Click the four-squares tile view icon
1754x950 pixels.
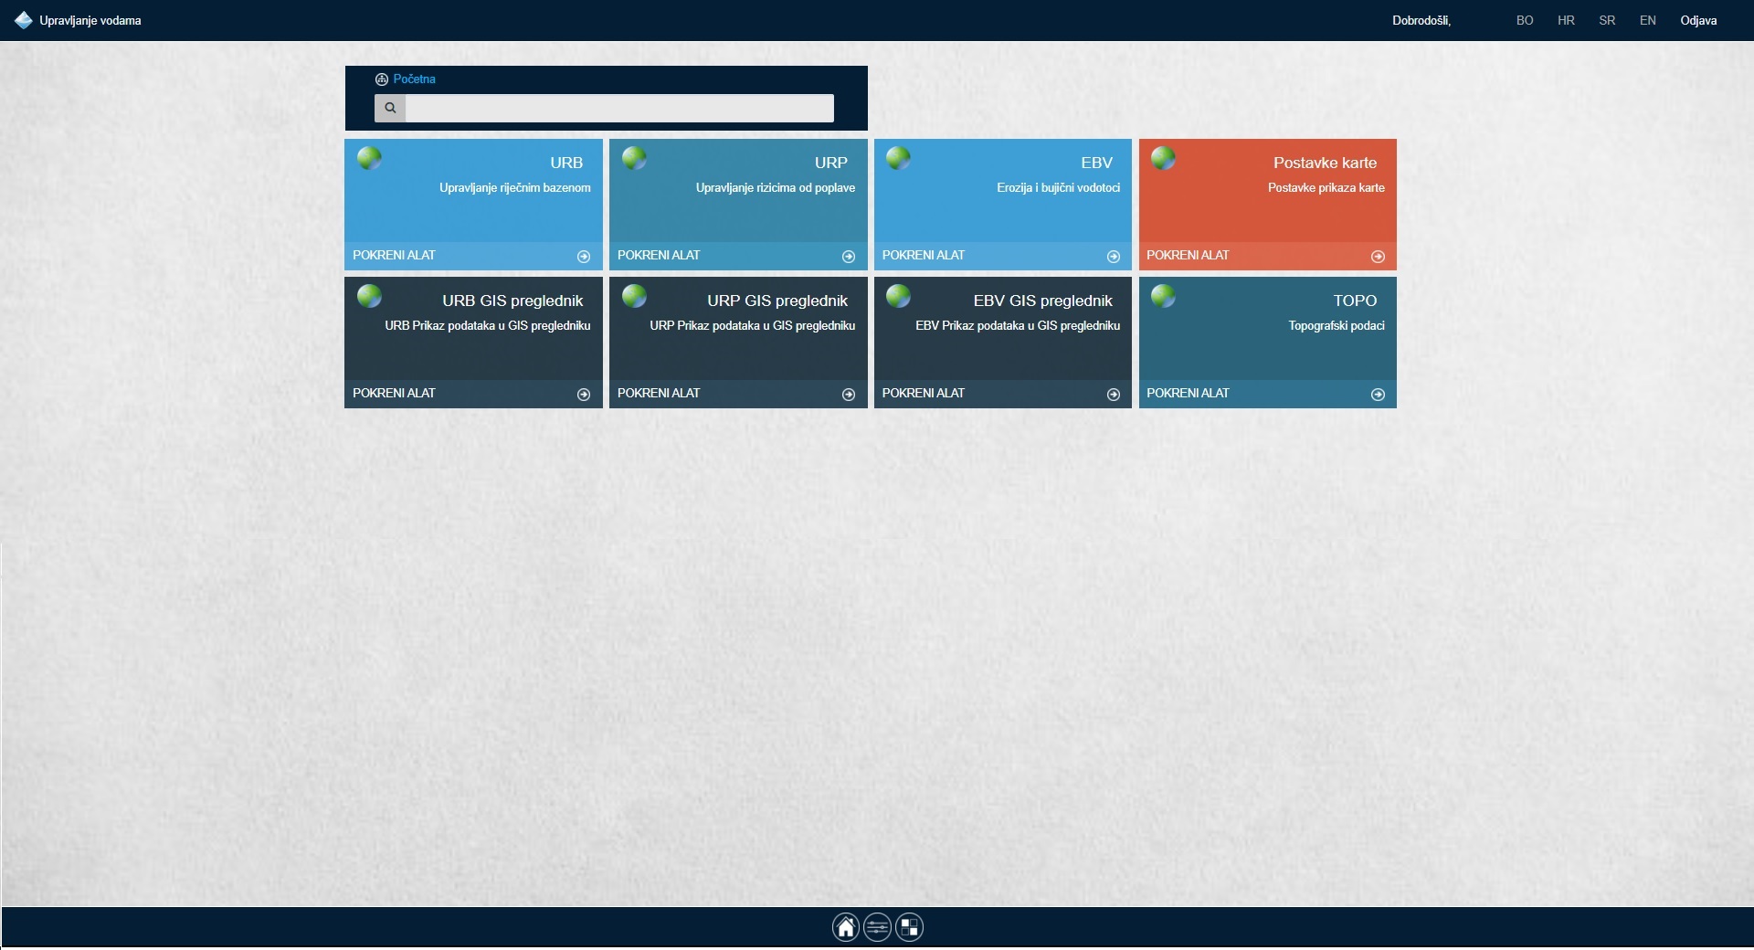pos(909,928)
